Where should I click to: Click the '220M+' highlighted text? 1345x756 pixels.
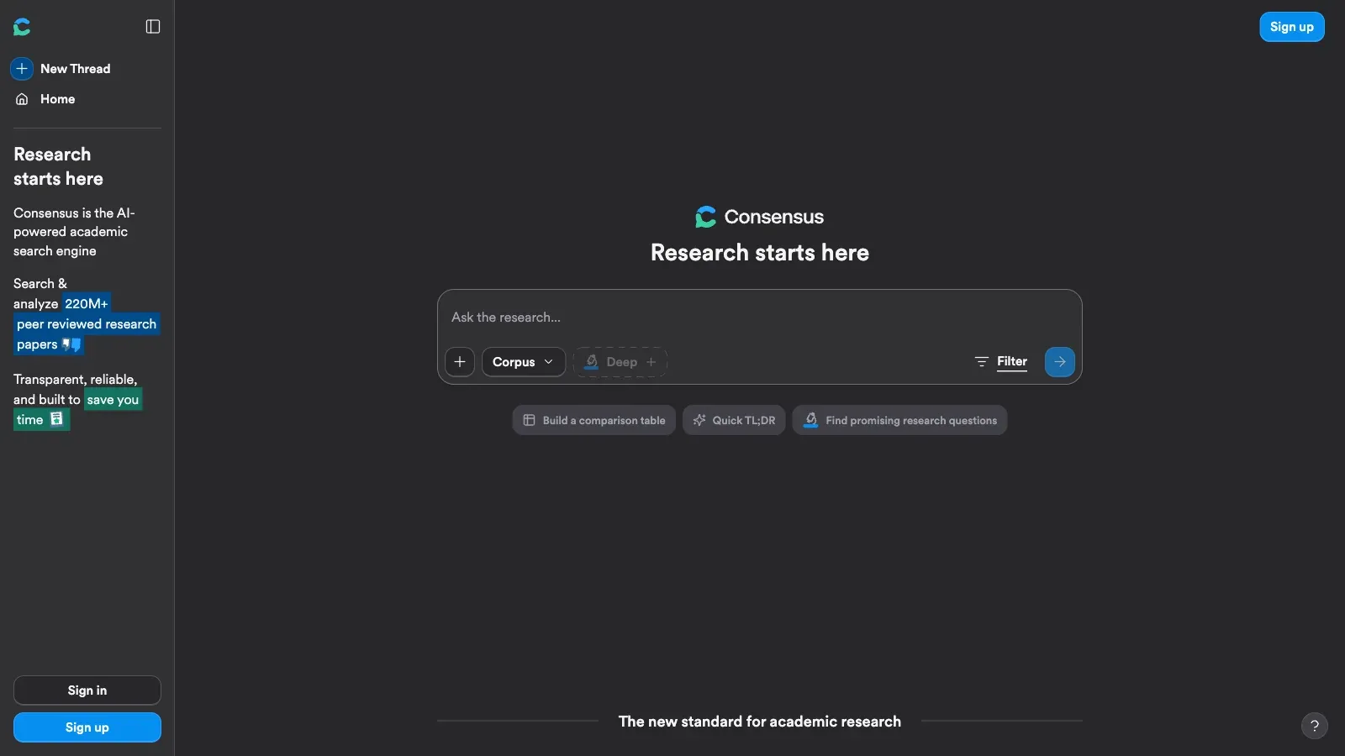[87, 303]
